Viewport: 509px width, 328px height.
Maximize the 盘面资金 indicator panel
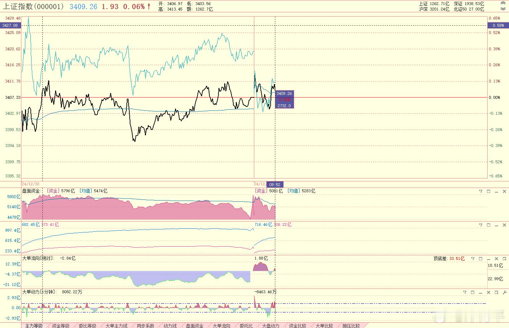click(488, 191)
